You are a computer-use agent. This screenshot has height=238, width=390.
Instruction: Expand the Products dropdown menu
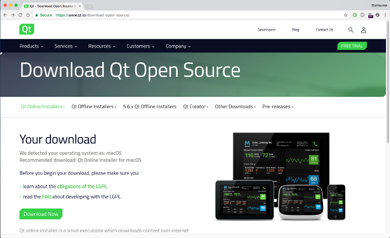(31, 46)
